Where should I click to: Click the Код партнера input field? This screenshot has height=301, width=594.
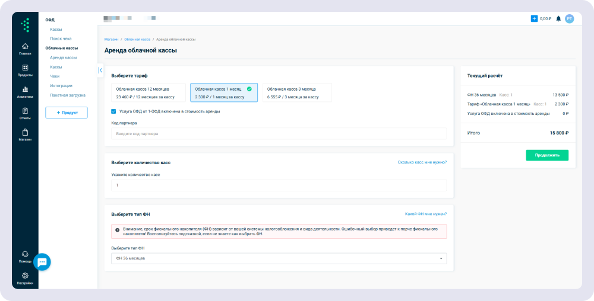(x=279, y=134)
